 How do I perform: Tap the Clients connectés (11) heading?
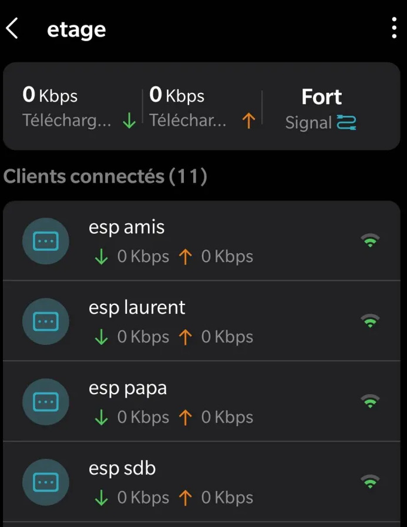(105, 176)
